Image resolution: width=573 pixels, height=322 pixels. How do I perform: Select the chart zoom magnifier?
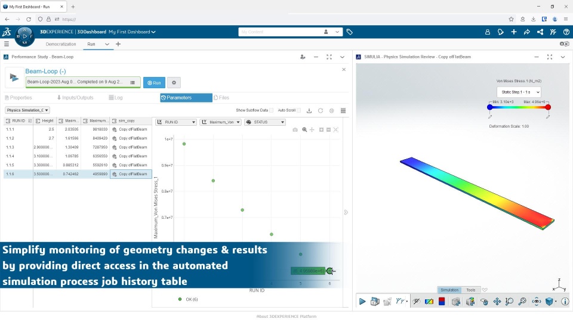[x=304, y=130]
